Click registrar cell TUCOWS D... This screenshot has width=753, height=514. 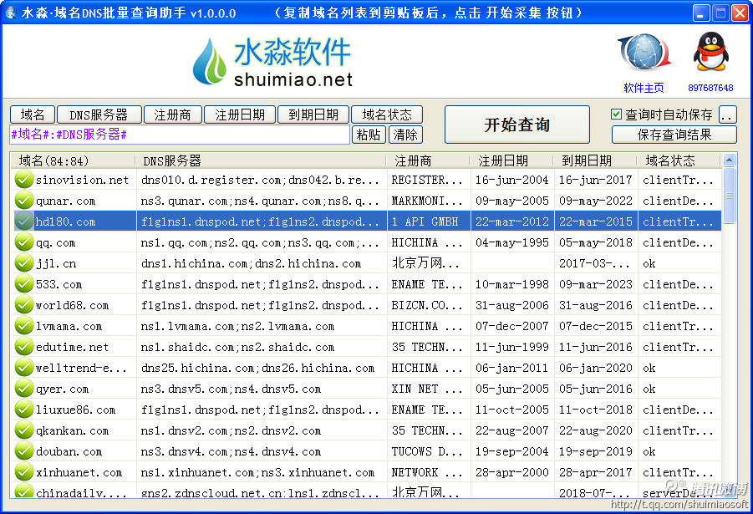click(427, 451)
